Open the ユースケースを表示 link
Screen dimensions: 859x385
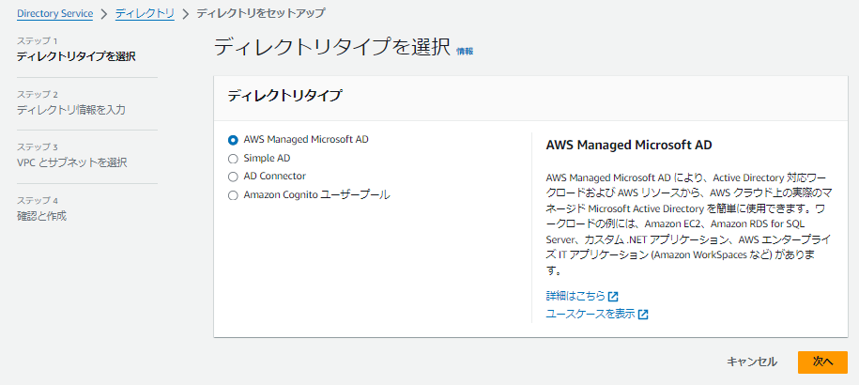[591, 315]
